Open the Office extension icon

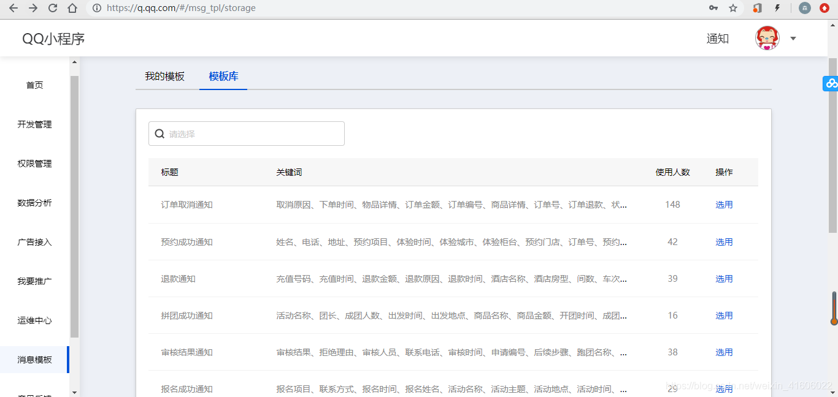tap(758, 8)
